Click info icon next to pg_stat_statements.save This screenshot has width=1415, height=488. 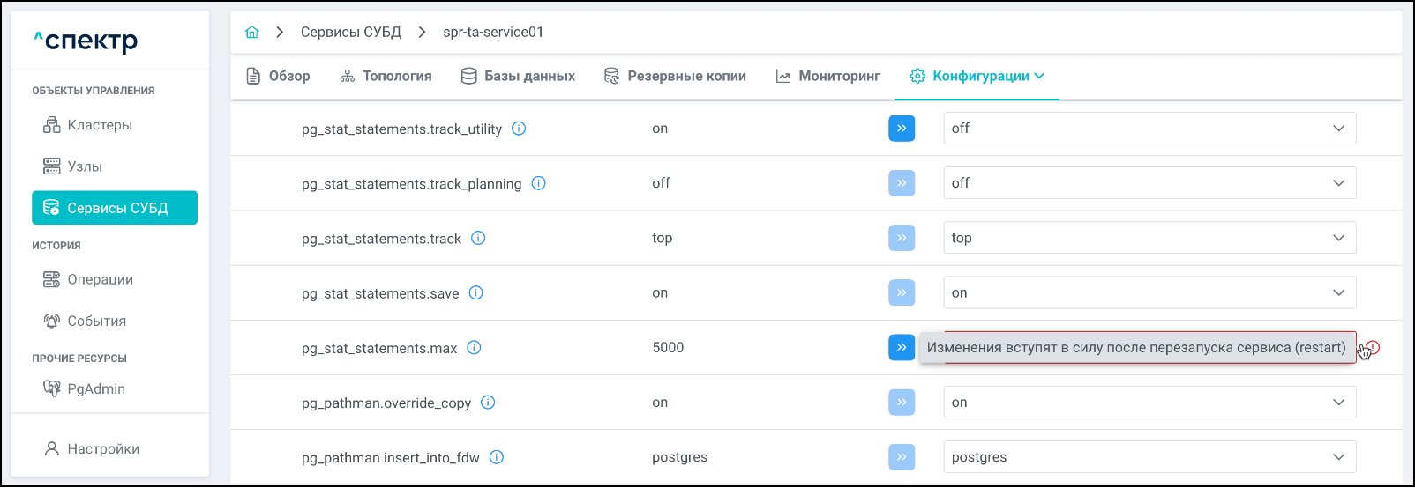pyautogui.click(x=475, y=292)
